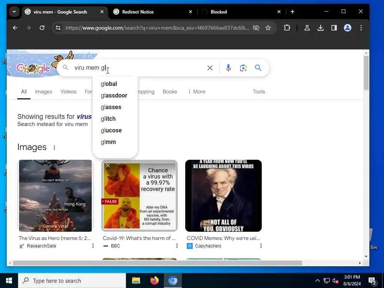Open the BBC Covid-19 Drake meme thumbnail
This screenshot has height=288, width=384.
tap(139, 196)
